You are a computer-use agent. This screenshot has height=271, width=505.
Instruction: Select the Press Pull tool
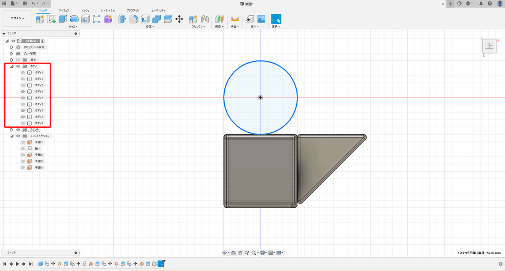(122, 19)
